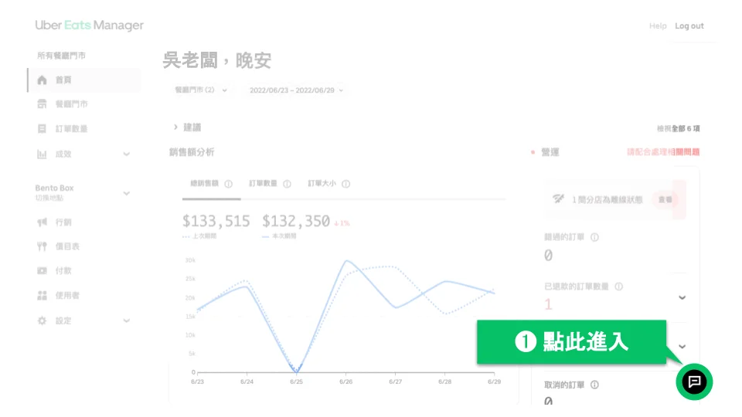The height and width of the screenshot is (417, 742).
Task: Click the 行銷 megaphone icon
Action: click(x=43, y=222)
